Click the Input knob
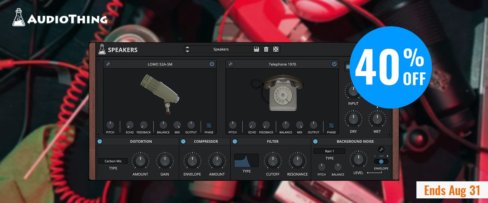 pos(353,91)
